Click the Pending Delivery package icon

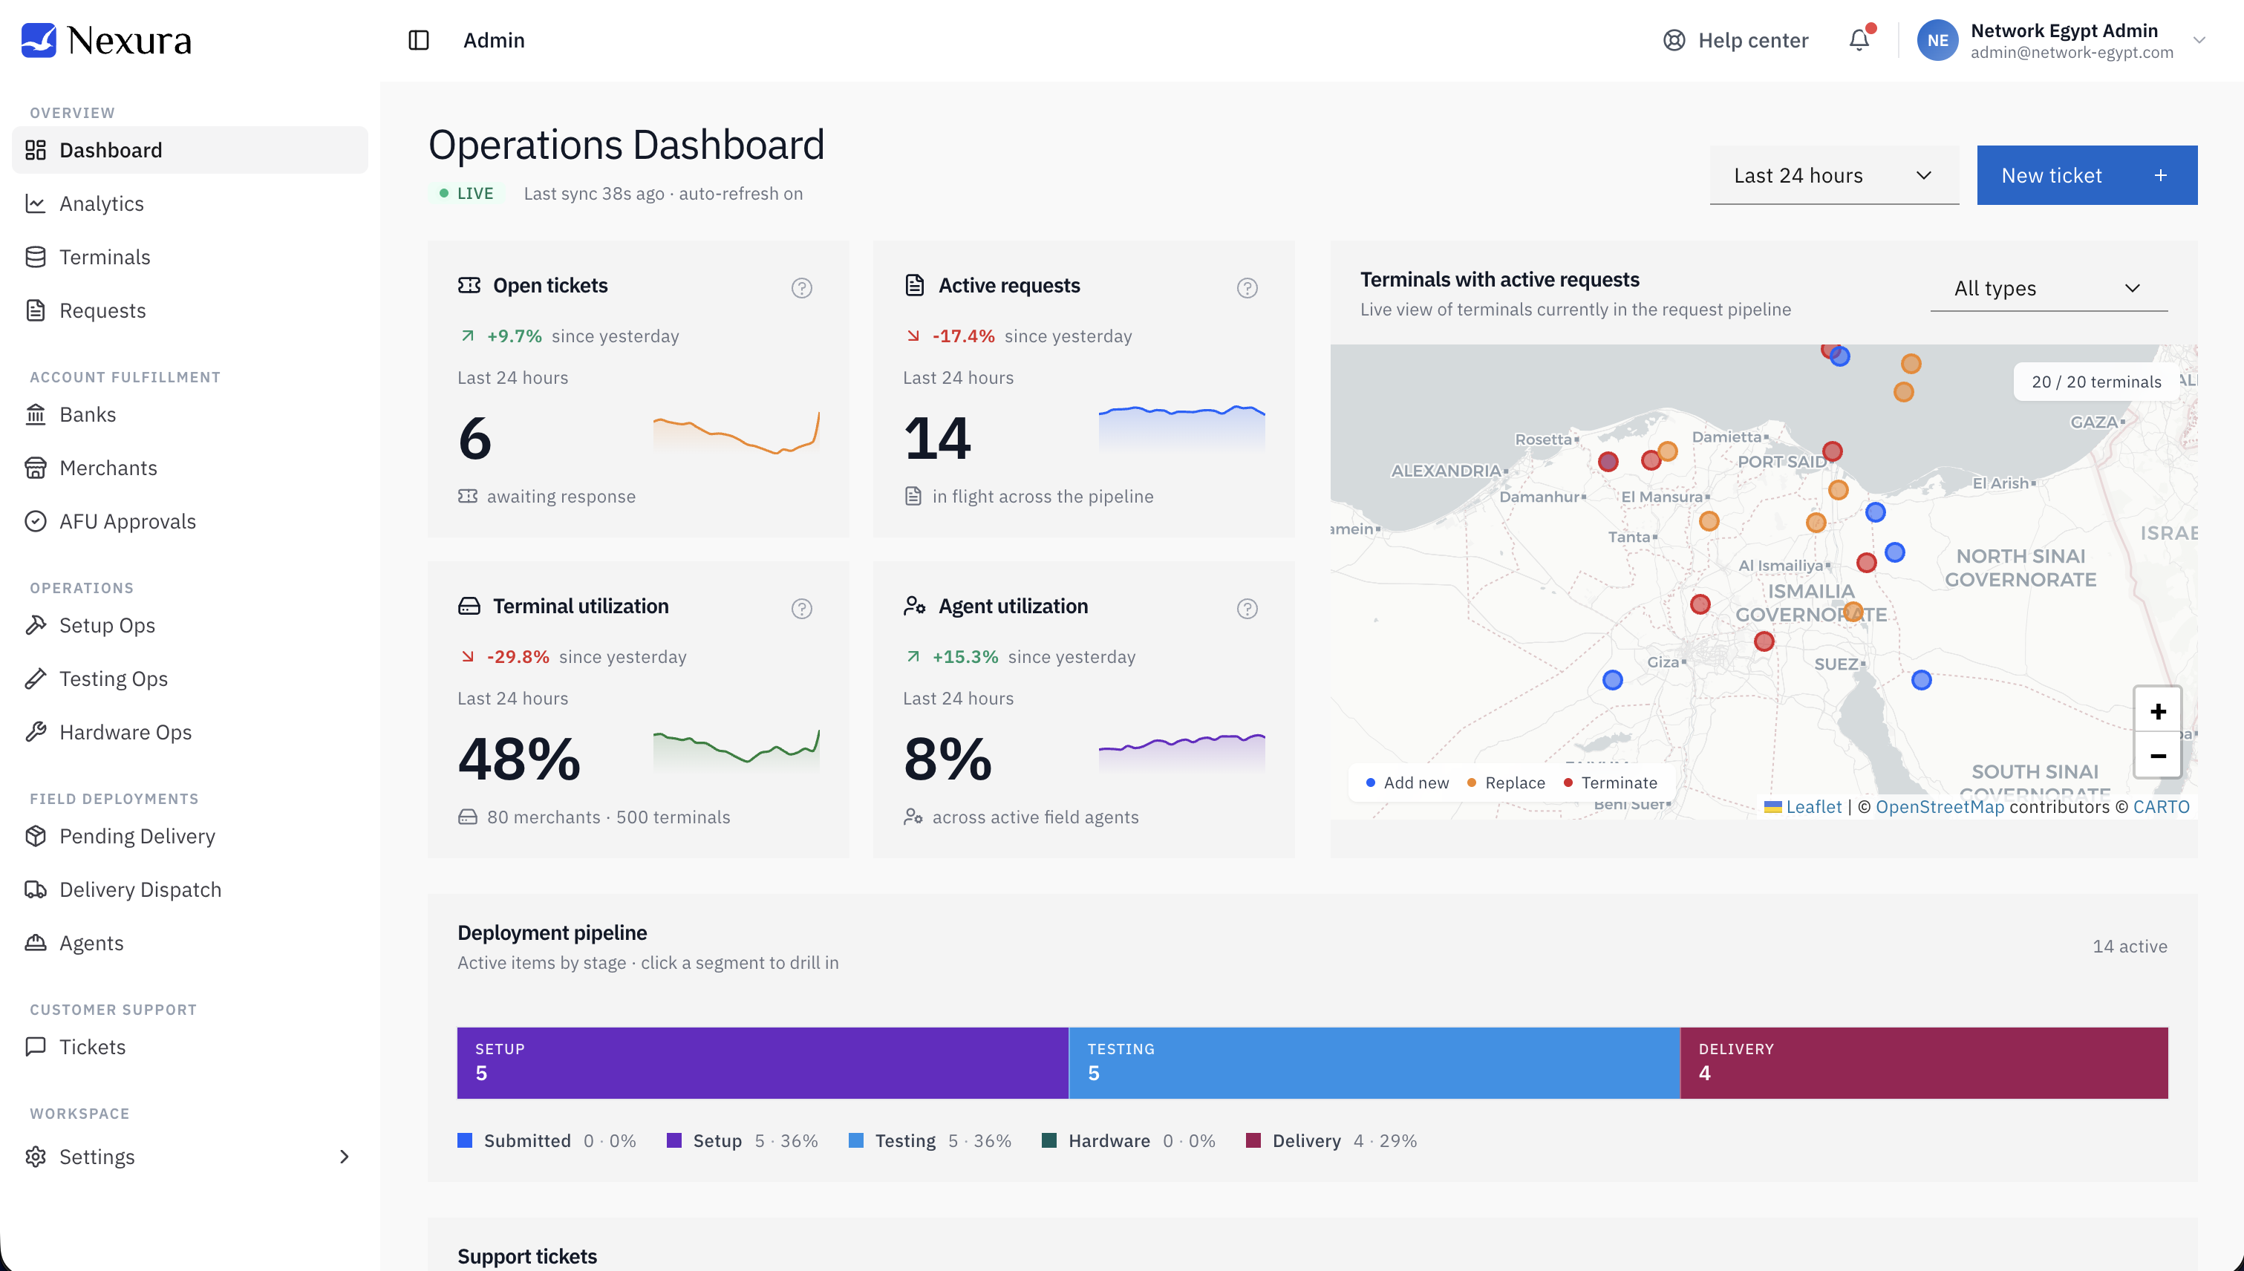tap(36, 836)
